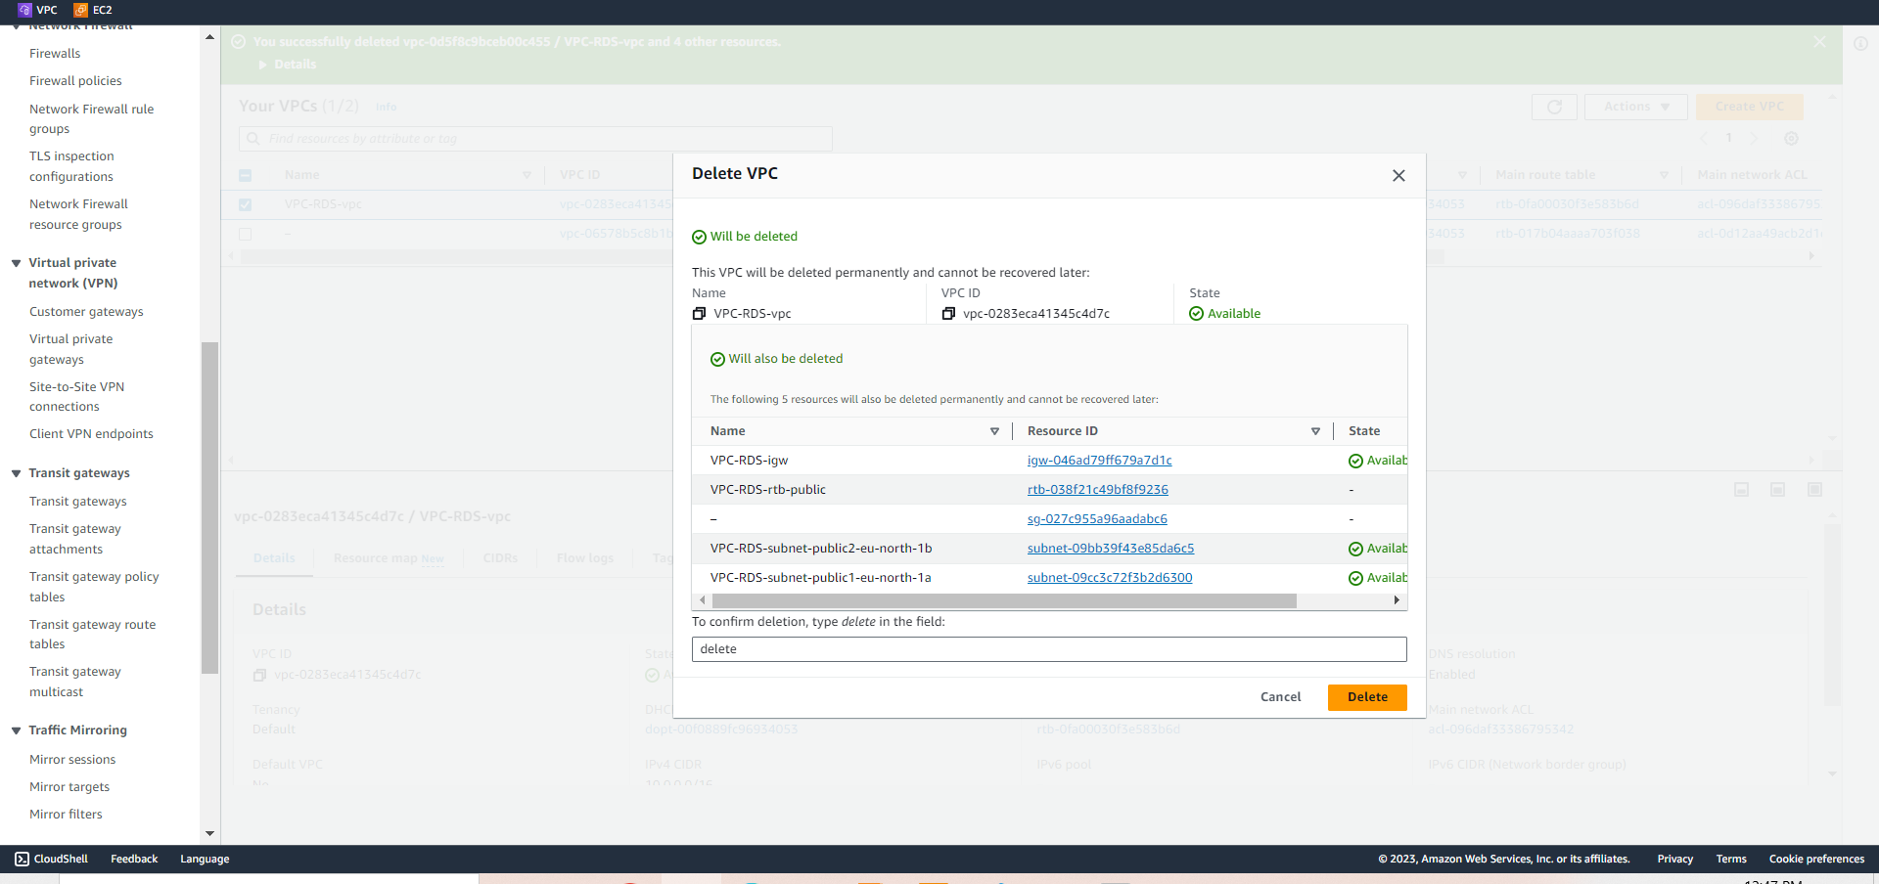The width and height of the screenshot is (1879, 884).
Task: Collapse Virtual private network (VPN) section
Action: [x=16, y=263]
